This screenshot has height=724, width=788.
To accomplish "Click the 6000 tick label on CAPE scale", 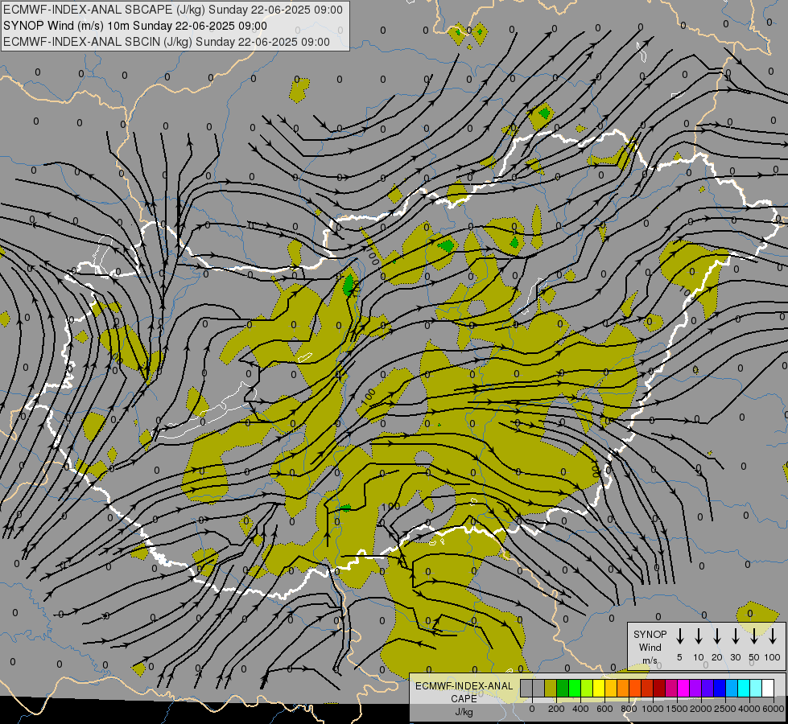I will click(774, 709).
